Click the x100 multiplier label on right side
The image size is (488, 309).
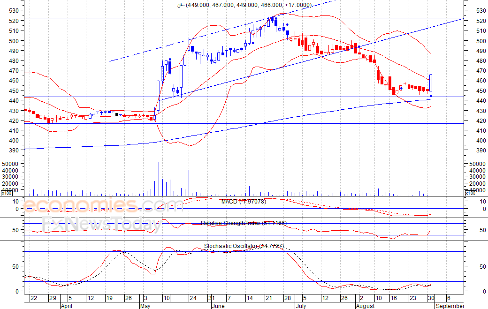pos(470,193)
